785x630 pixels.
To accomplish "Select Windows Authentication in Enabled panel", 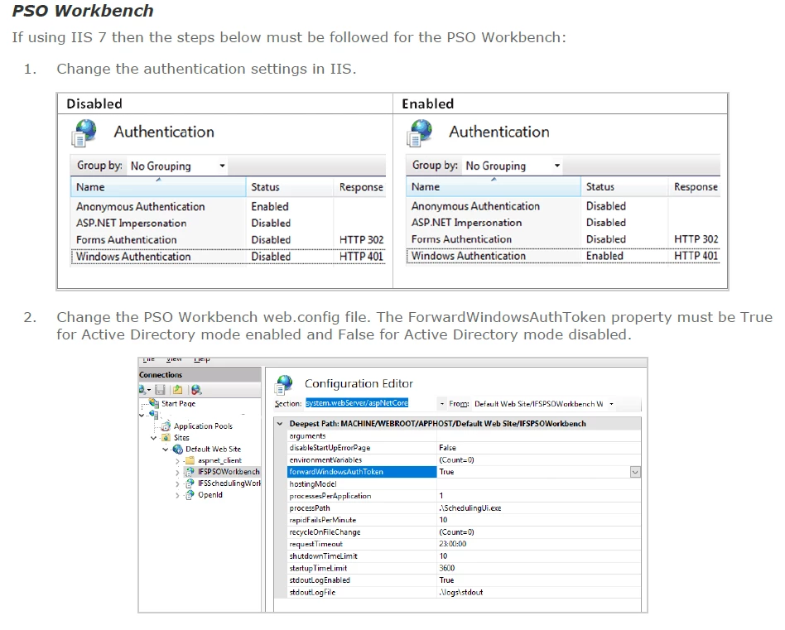I will (468, 256).
